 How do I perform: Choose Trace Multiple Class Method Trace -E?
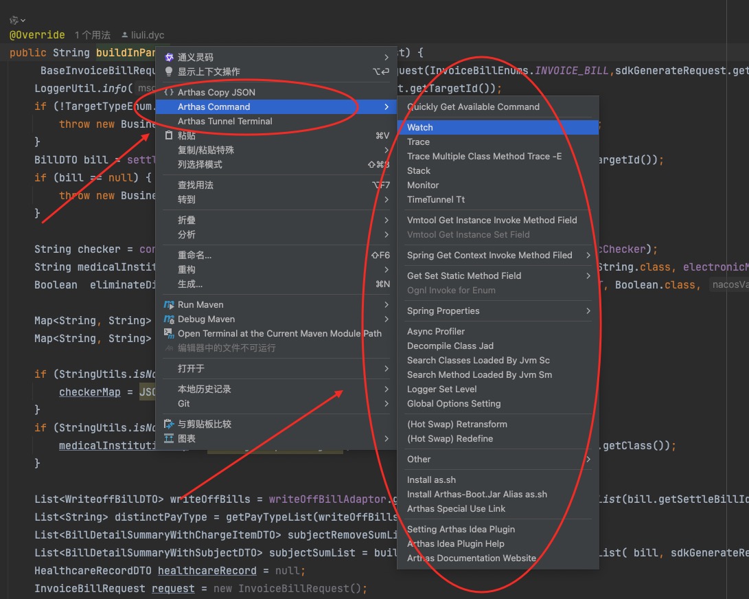(x=498, y=157)
